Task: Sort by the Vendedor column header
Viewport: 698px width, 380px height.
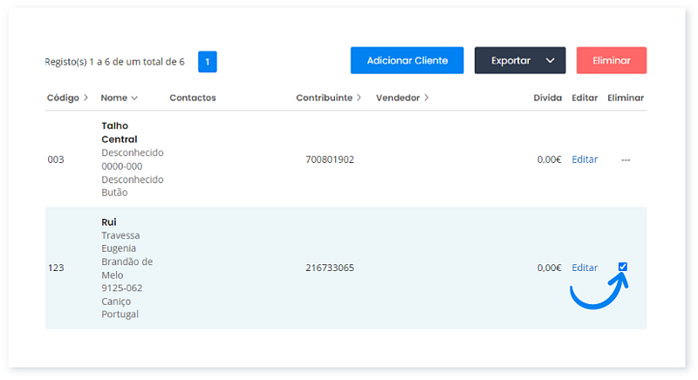Action: [x=402, y=98]
